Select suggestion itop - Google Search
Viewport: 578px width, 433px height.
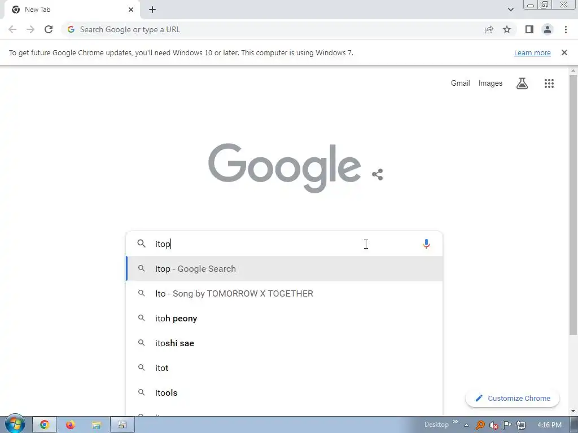284,269
